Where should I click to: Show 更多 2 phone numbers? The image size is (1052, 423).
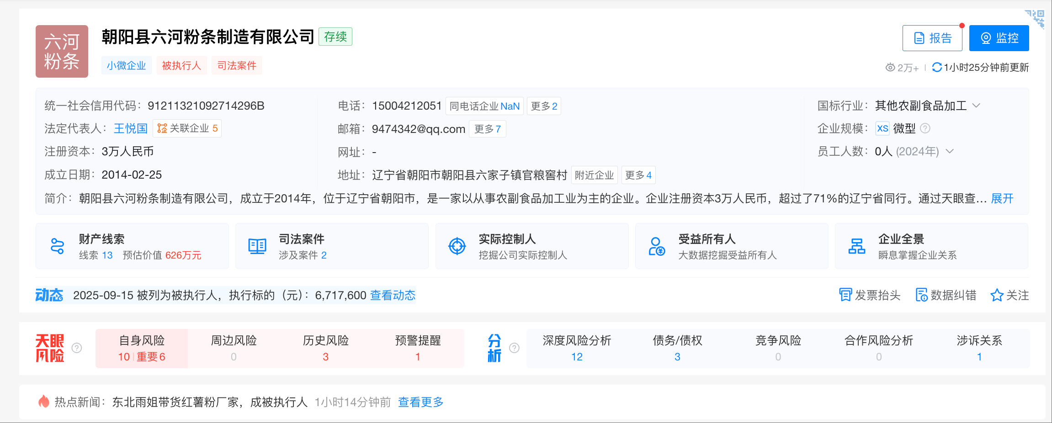[x=544, y=106]
